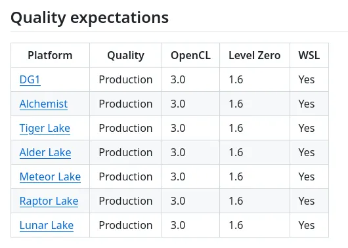Click the Alchemist row OpenCL value 3.0
Screen dimensions: 348x248
(178, 104)
